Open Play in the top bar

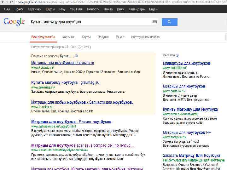coord(62,9)
